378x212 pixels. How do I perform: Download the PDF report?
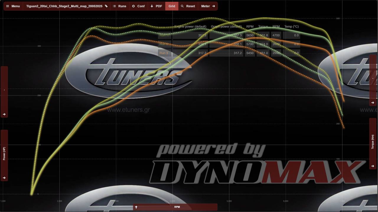(x=156, y=6)
